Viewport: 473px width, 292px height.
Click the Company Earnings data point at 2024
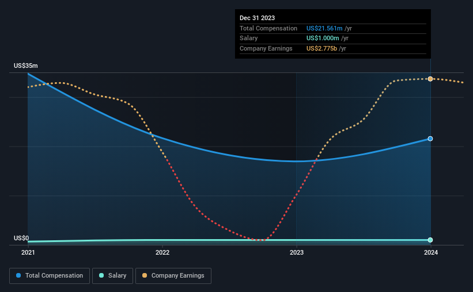pos(430,79)
